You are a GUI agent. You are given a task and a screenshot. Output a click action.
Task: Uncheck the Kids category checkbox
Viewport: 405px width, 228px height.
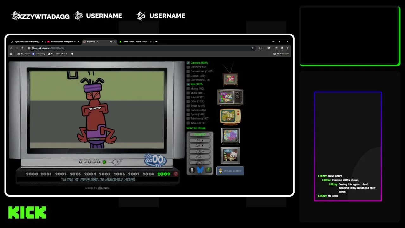188,84
